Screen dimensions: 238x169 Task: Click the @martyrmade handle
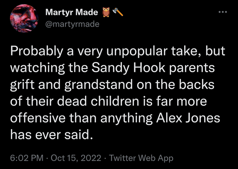tap(72, 24)
